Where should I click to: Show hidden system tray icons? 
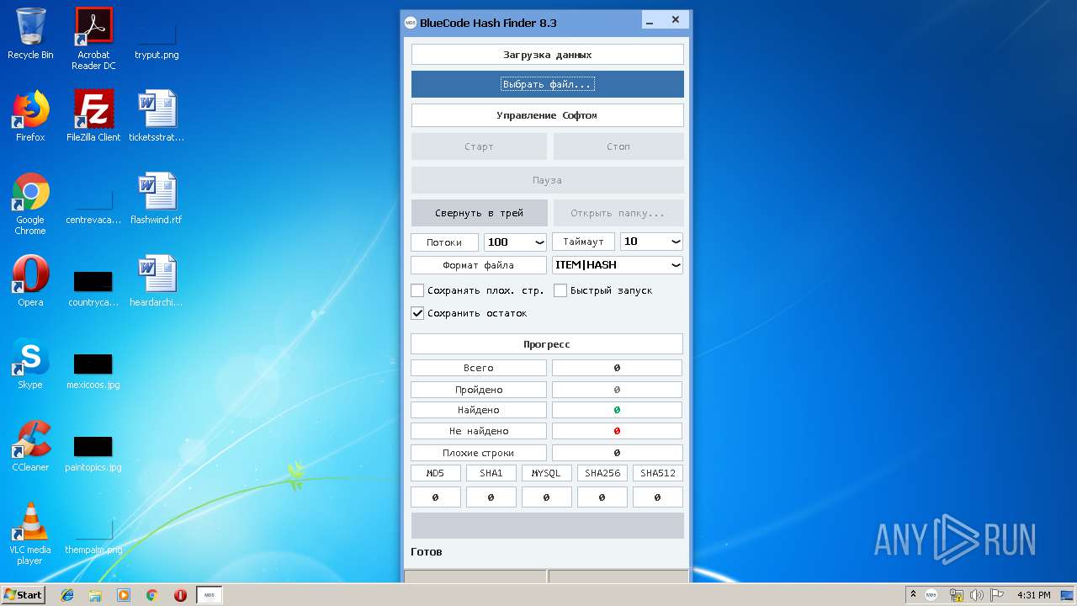(913, 595)
